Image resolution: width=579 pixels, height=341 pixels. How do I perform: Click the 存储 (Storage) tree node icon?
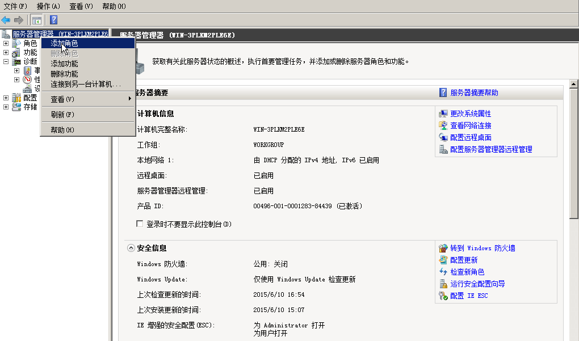(x=16, y=107)
